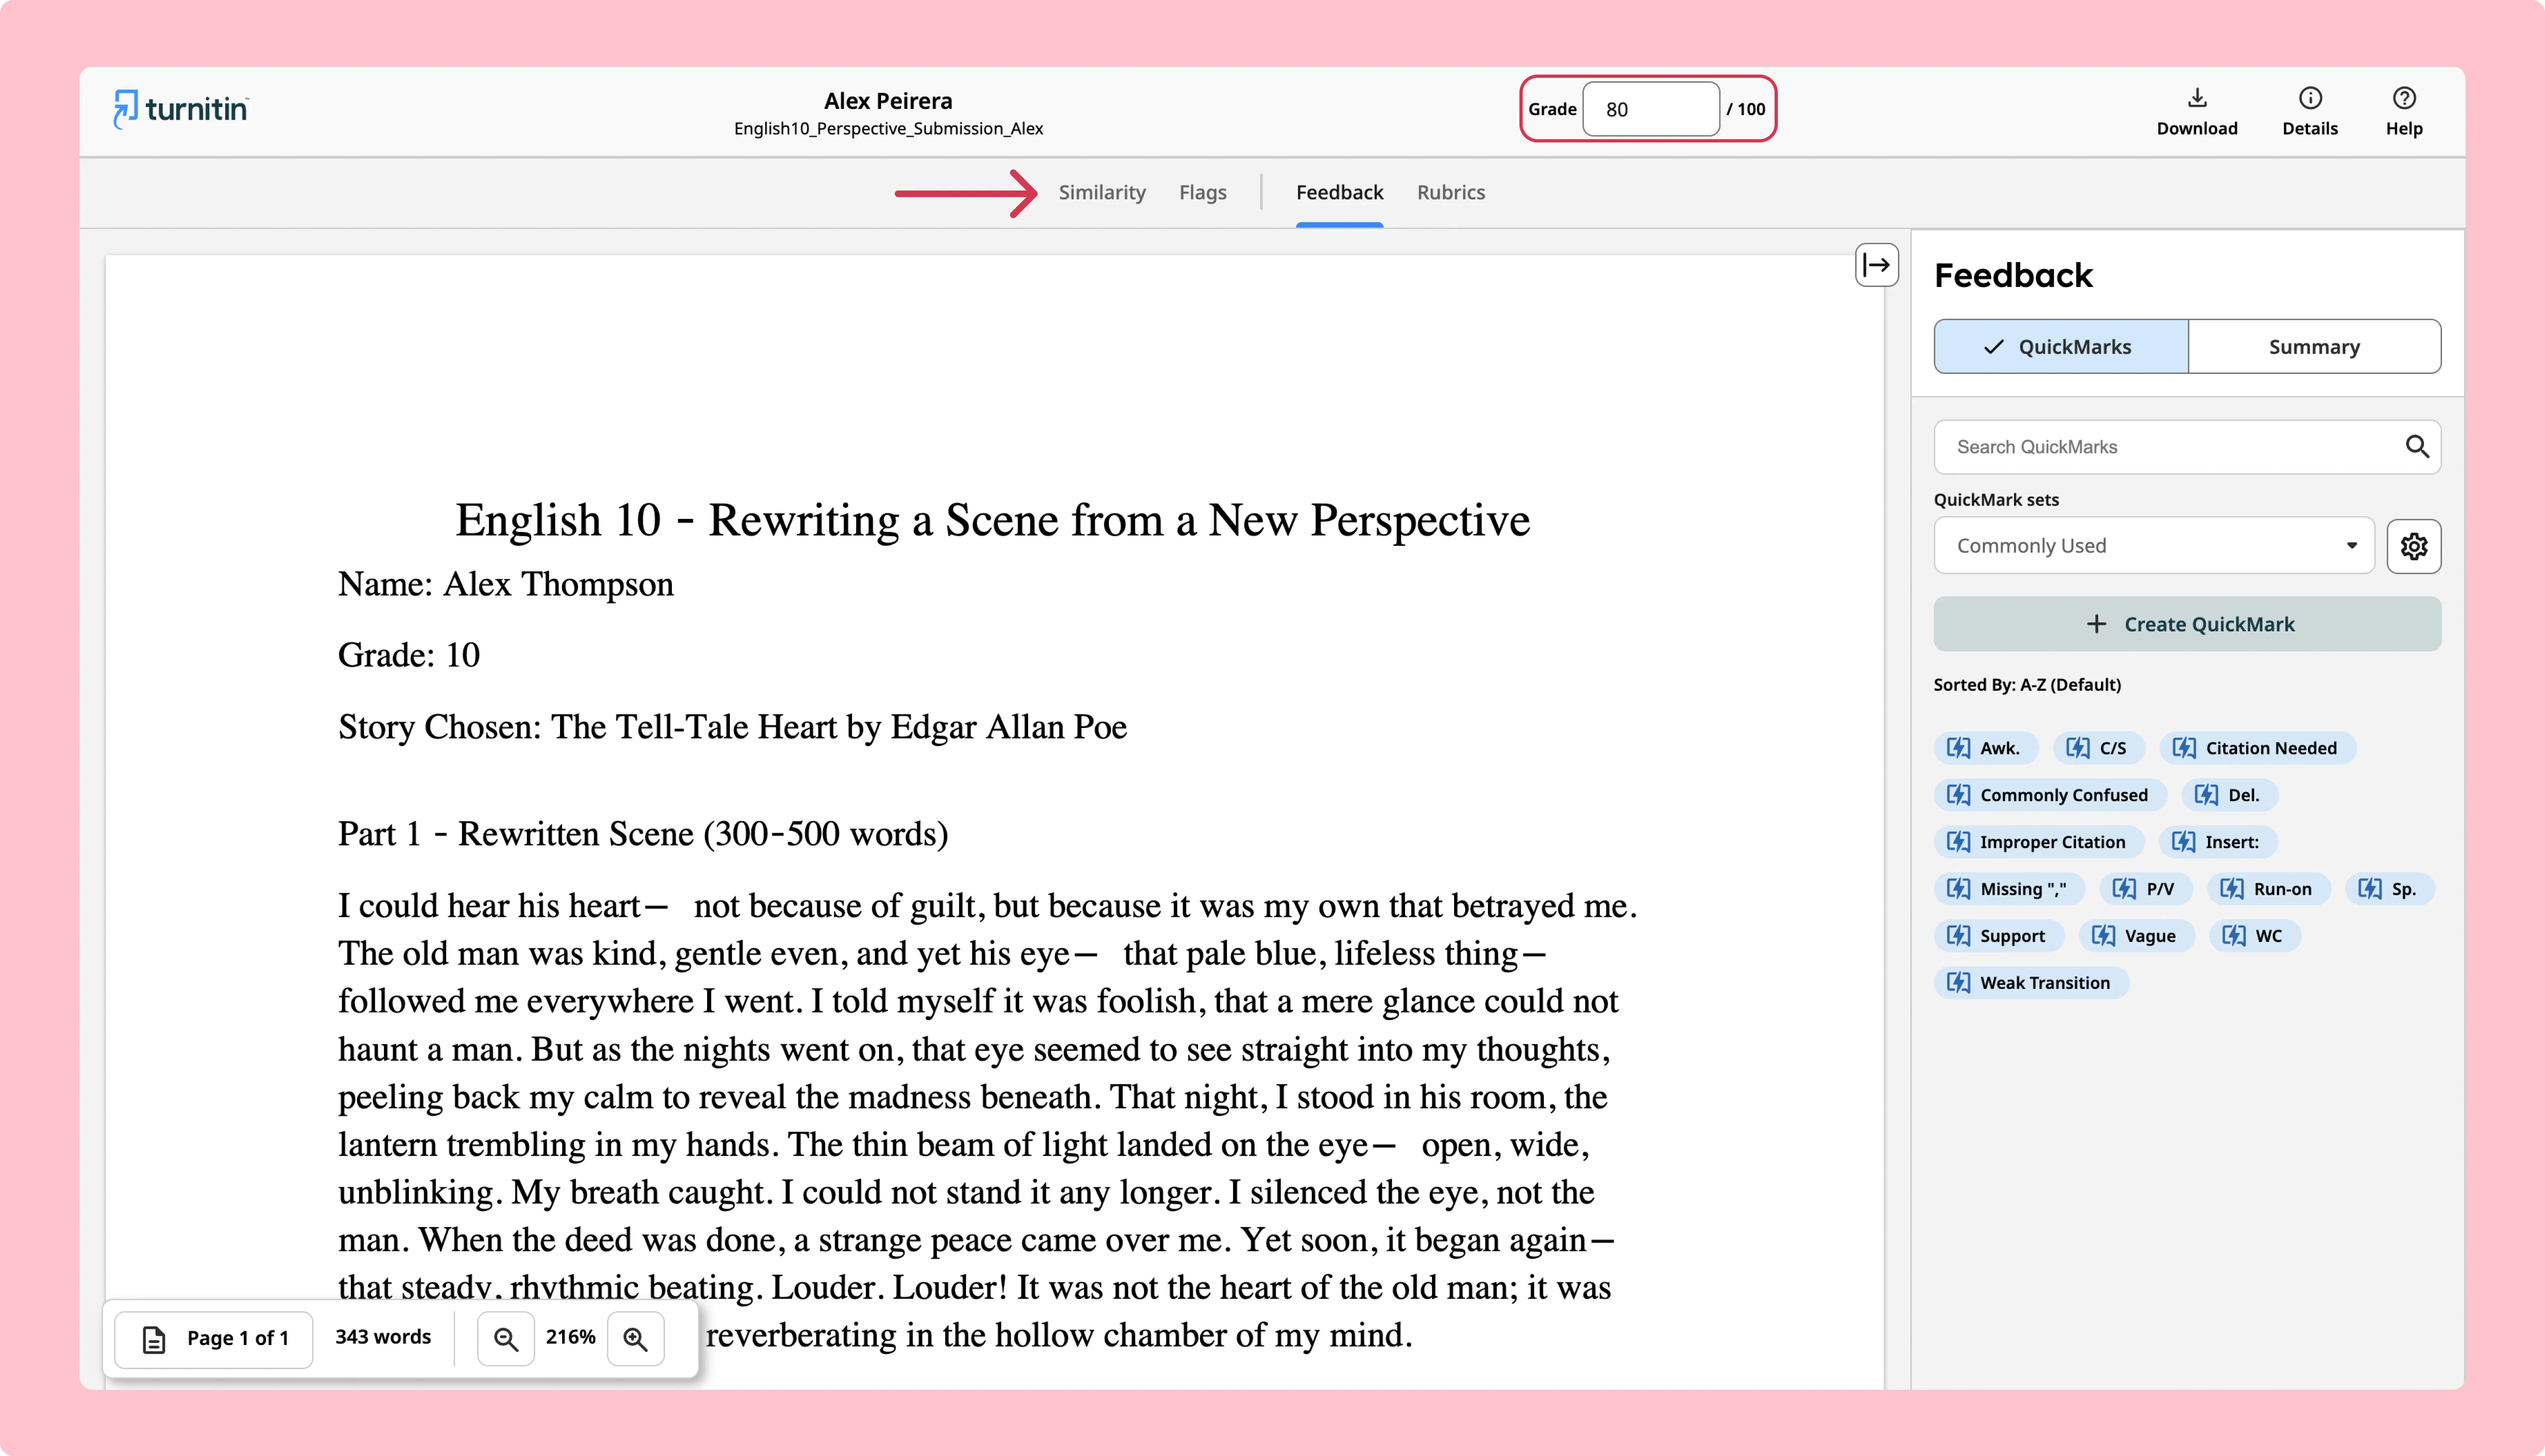Switch to the Rubrics tab
The image size is (2545, 1456).
[1450, 193]
